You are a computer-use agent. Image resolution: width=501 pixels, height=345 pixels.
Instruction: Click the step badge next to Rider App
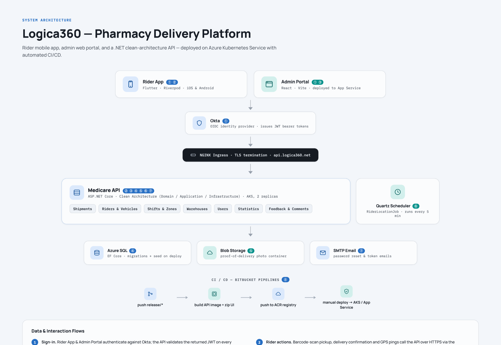[x=172, y=82]
